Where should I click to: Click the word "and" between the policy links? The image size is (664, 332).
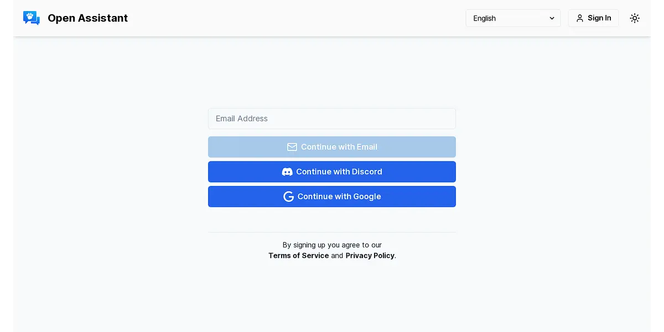pos(337,256)
